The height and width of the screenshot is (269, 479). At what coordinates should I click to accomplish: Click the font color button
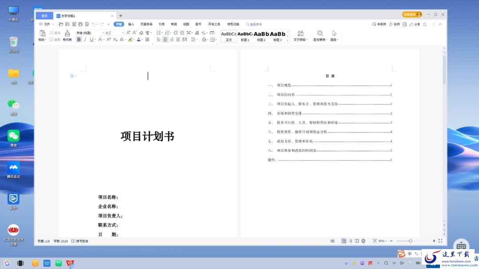point(139,40)
